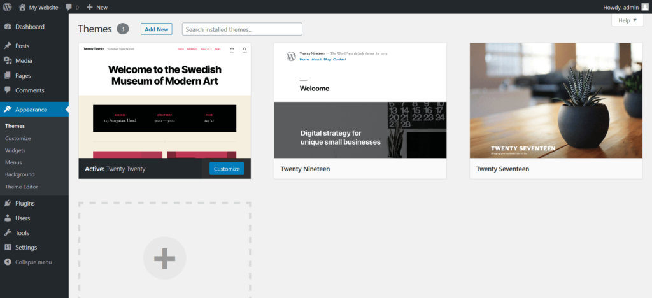The image size is (652, 298).
Task: Open Customize in Appearance submenu
Action: (x=18, y=138)
